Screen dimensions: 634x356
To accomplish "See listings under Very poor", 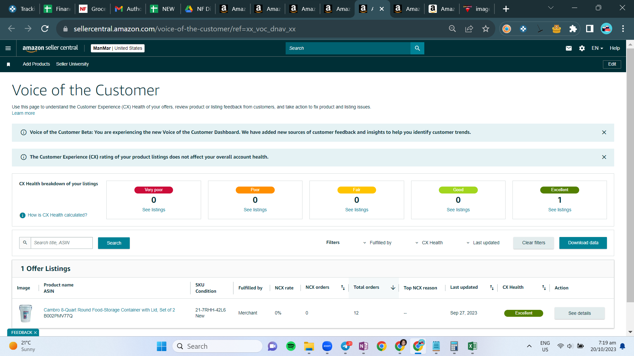I will coord(154,210).
